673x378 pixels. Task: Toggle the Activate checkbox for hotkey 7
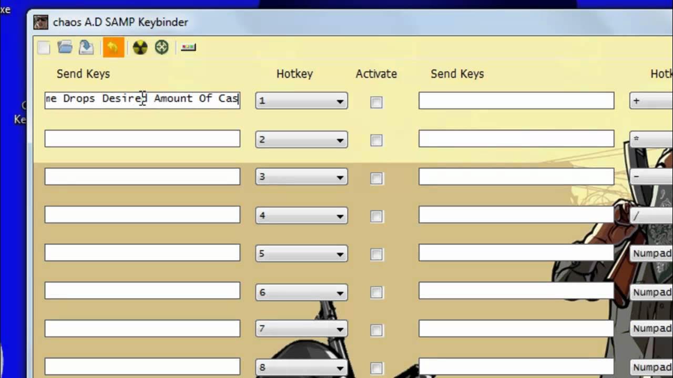[376, 330]
